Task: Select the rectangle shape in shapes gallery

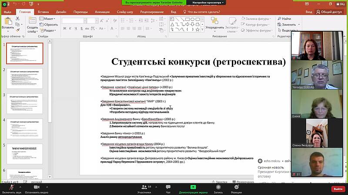Action: [x=187, y=19]
